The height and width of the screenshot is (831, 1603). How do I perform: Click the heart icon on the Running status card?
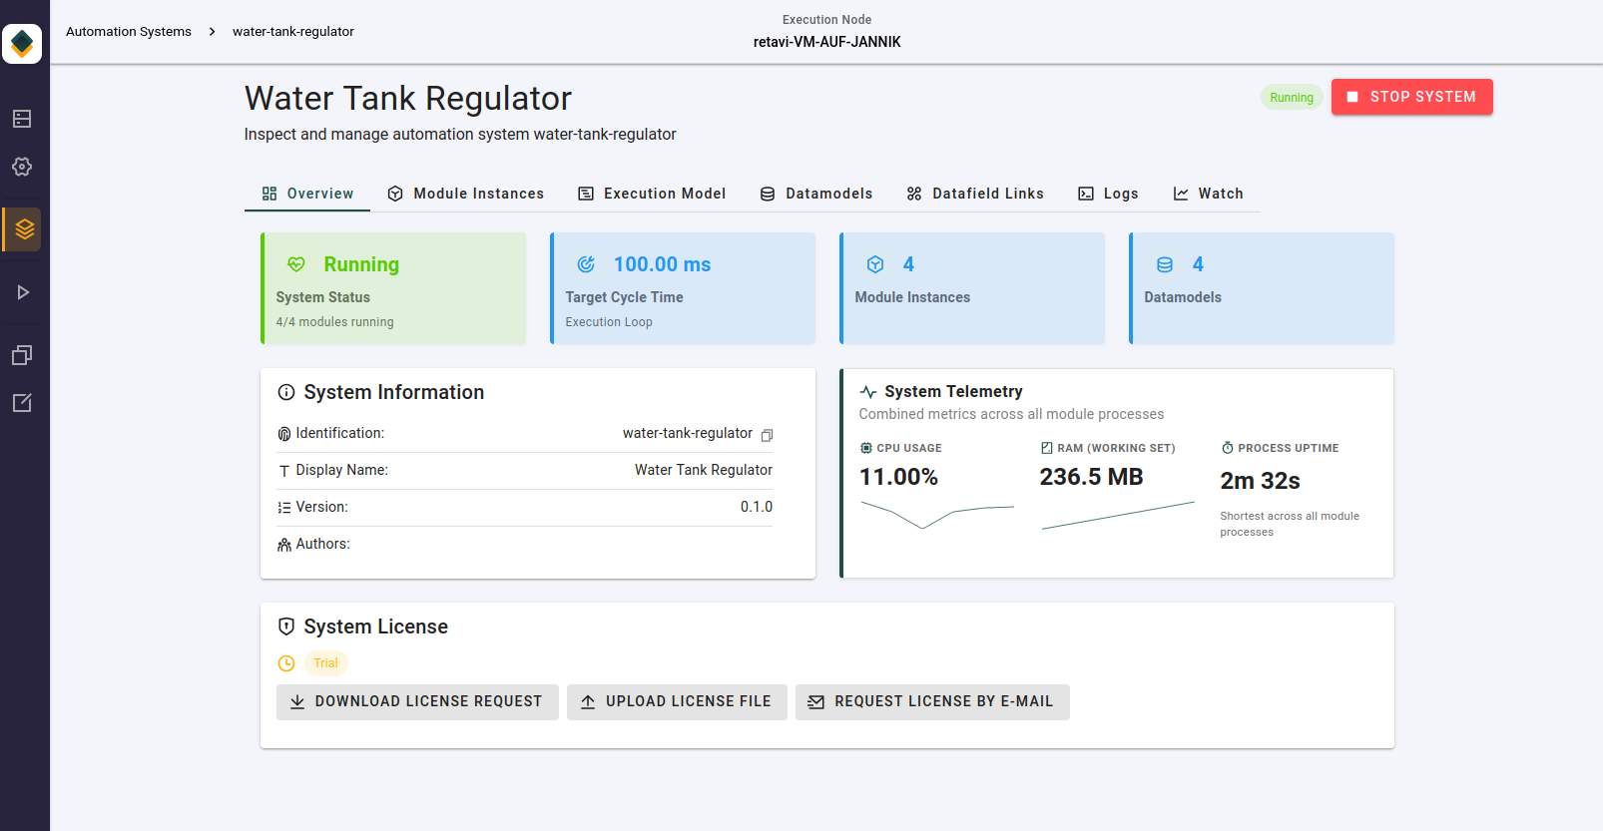296,264
